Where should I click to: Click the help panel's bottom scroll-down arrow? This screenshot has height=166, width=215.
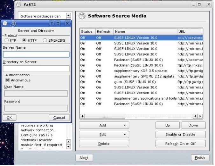[68, 147]
